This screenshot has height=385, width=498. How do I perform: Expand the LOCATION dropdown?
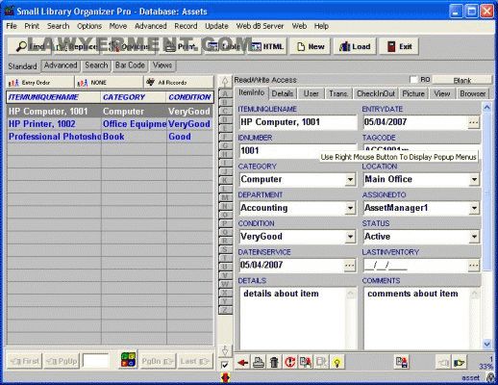[474, 179]
